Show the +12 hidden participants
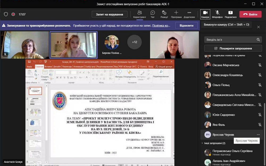Screen dimensions: 266x166 pos(135,42)
